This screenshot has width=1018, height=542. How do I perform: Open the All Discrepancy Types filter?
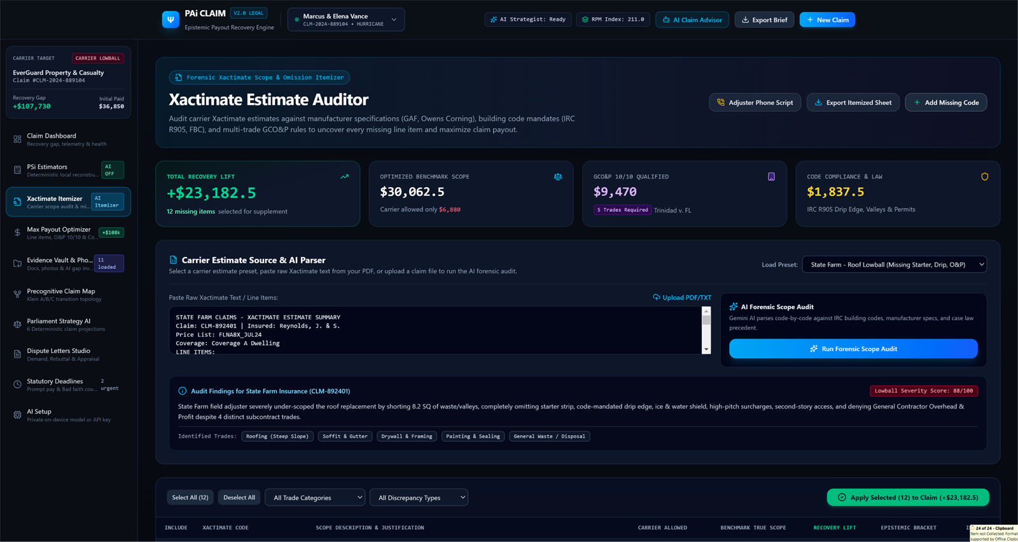point(419,497)
